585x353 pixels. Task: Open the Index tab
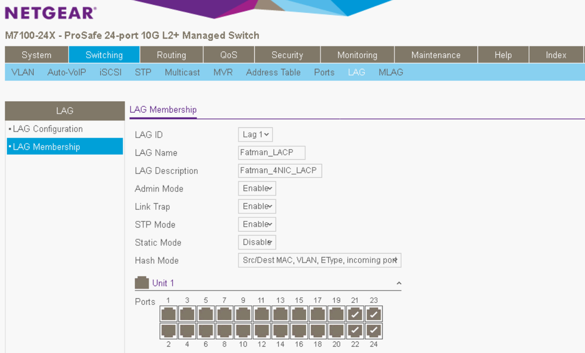click(556, 55)
